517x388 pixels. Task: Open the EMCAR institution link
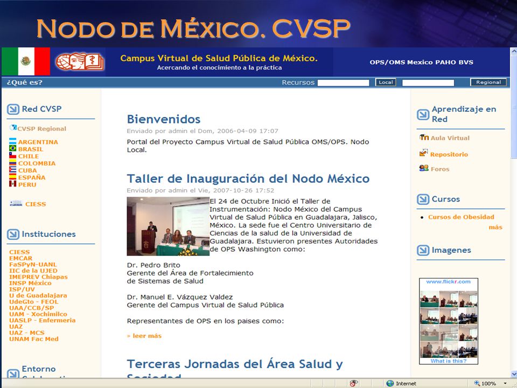[x=21, y=258]
